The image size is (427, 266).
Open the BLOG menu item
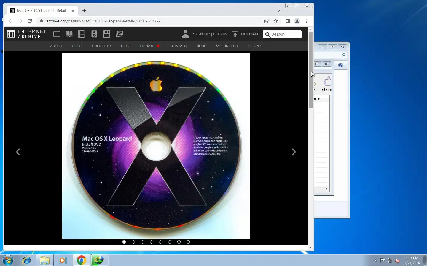[x=77, y=46]
